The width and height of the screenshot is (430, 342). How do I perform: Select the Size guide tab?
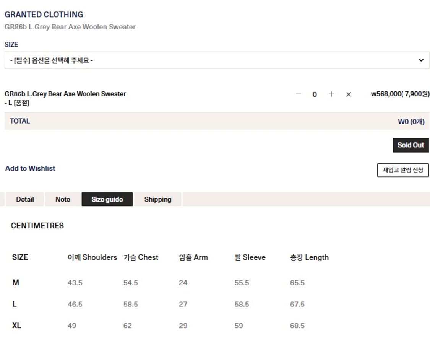pyautogui.click(x=107, y=199)
